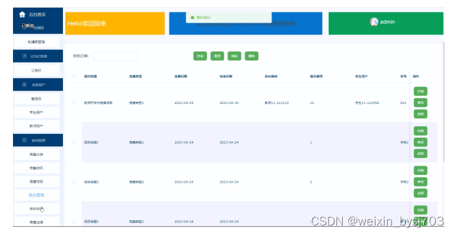This screenshot has width=454, height=234.
Task: Click the 结束日期 column header
Action: click(x=226, y=77)
